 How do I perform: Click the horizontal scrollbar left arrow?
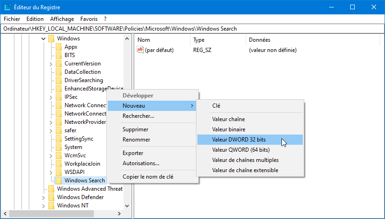[x=5, y=213]
